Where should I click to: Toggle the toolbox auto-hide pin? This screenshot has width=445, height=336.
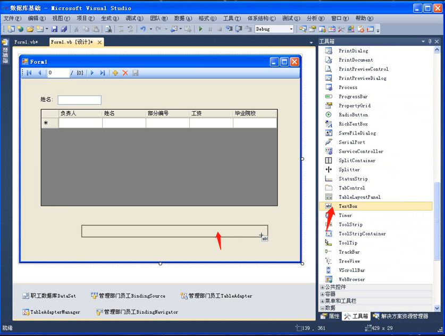pyautogui.click(x=430, y=41)
